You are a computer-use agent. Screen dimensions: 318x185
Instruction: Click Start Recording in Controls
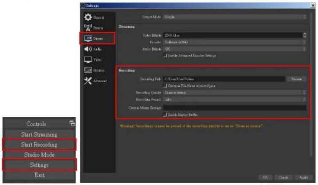click(39, 145)
